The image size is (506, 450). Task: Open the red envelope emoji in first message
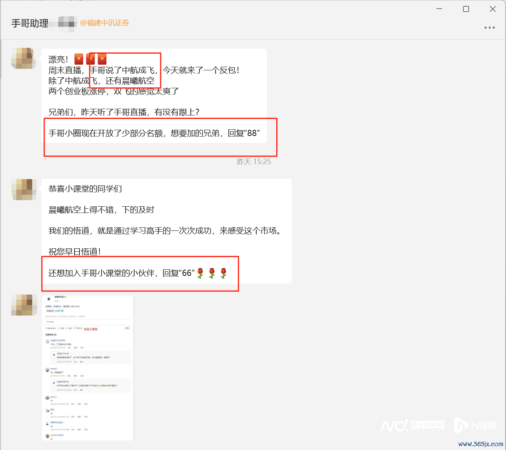point(79,59)
